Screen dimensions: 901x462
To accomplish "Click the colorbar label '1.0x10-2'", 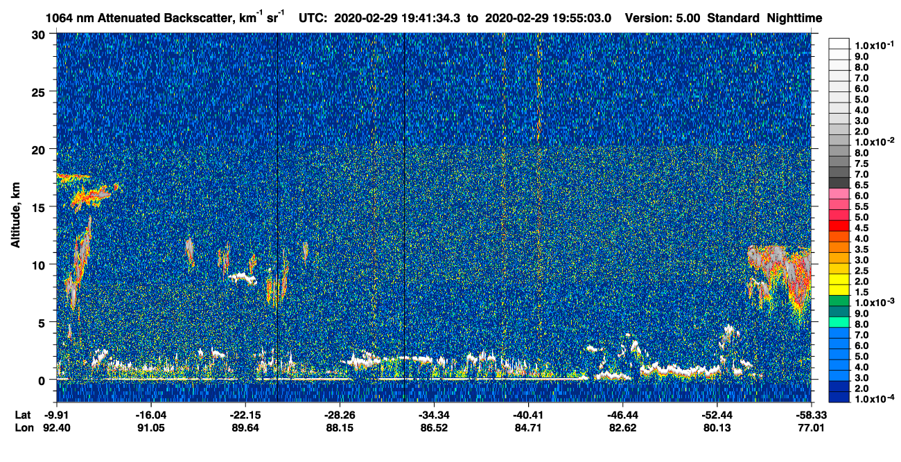I will tap(875, 141).
